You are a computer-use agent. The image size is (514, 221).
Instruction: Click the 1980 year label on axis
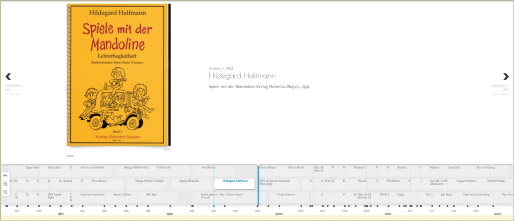point(60,214)
